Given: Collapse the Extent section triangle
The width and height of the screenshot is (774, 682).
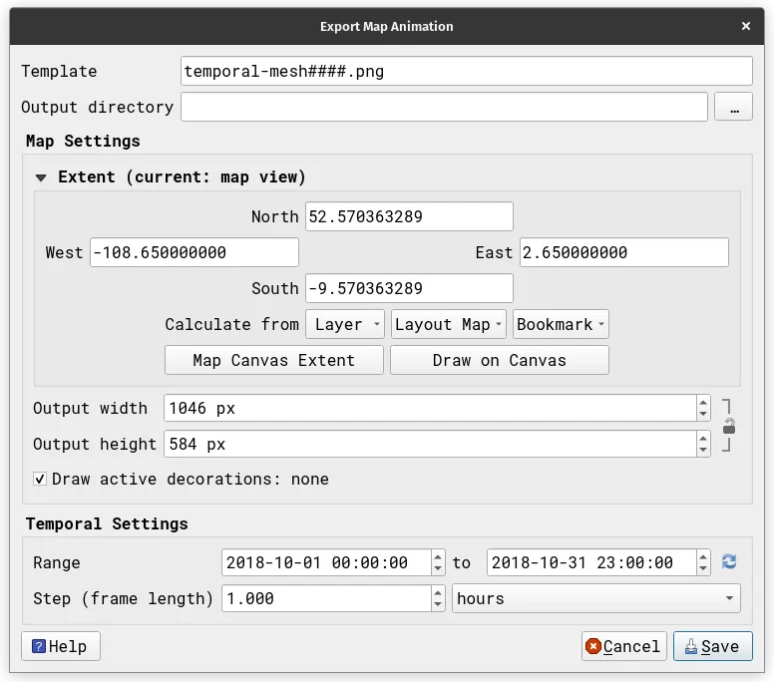Looking at the screenshot, I should click(41, 177).
